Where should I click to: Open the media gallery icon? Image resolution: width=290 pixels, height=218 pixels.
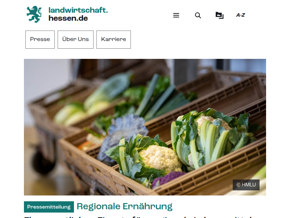220,15
